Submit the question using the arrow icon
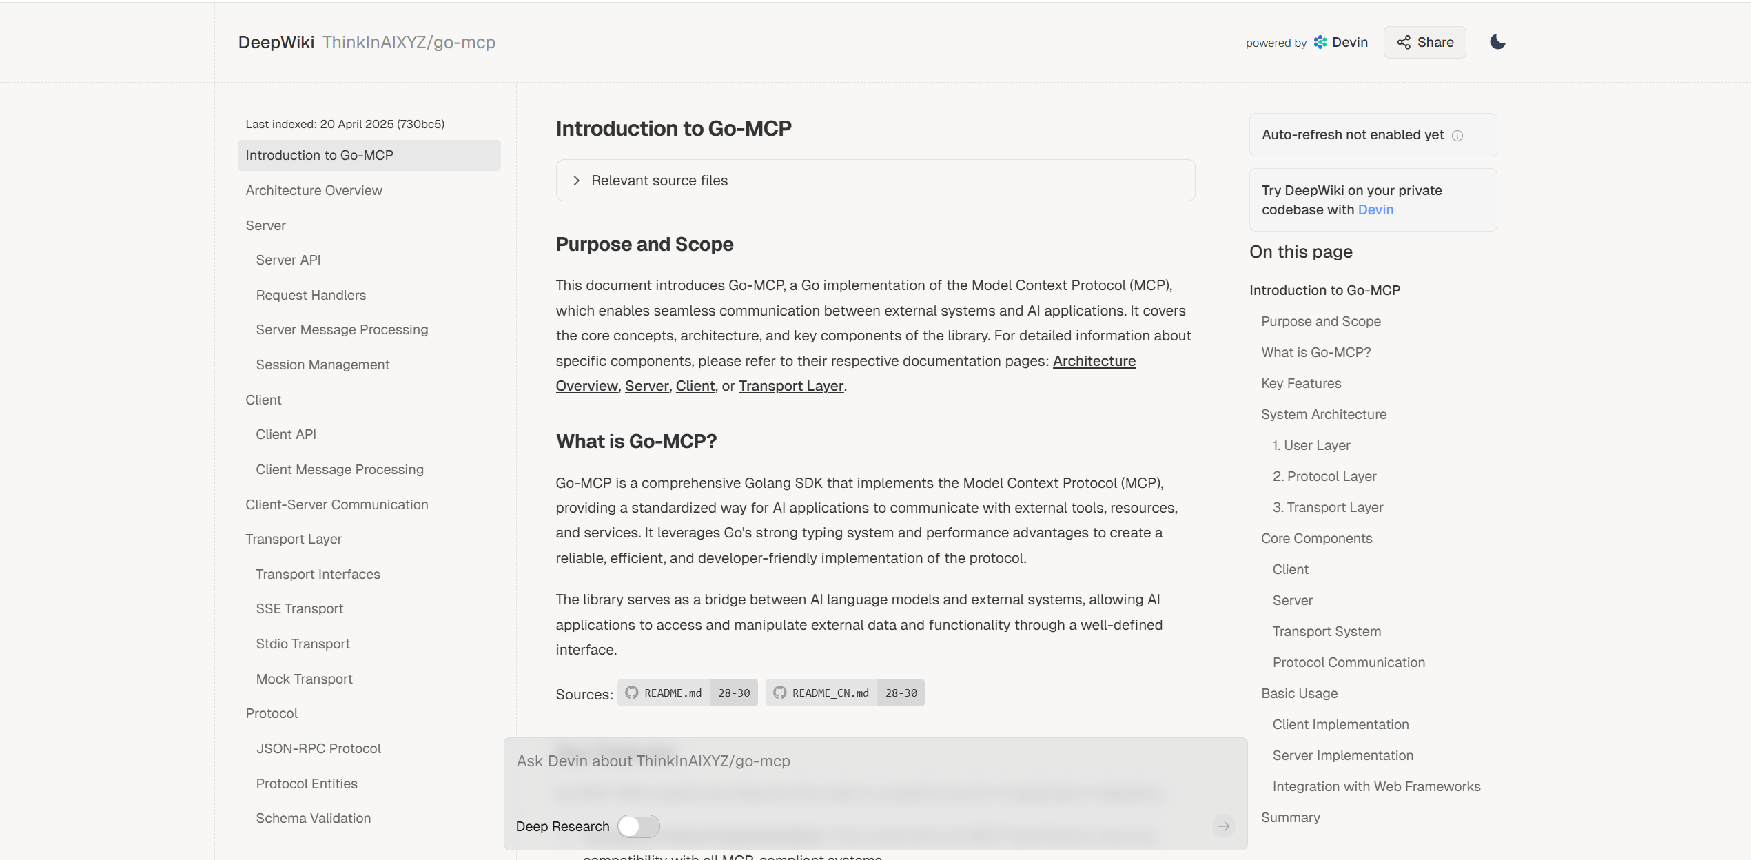Screen dimensions: 1751x860 [x=1224, y=826]
